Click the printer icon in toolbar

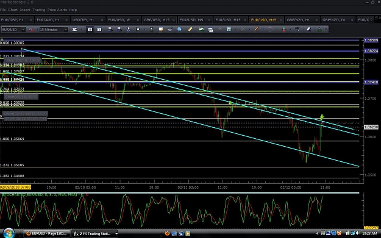point(170,29)
